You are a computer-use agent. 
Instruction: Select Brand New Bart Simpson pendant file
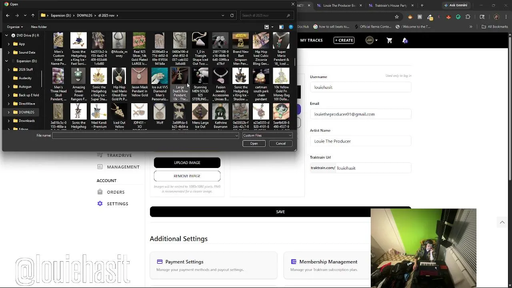click(241, 49)
